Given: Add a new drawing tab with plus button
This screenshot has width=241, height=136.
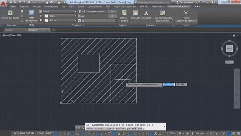Looking at the screenshot, I should point(54,30).
